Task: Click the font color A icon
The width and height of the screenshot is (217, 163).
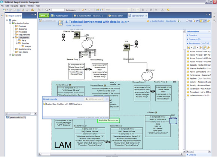Action: point(162,10)
